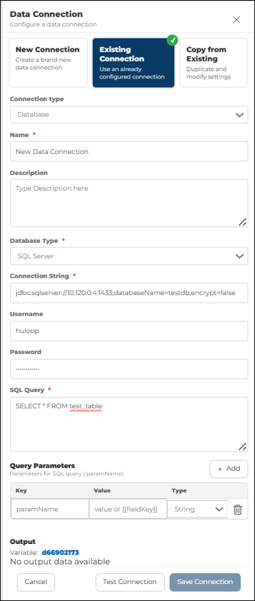
Task: Click the parameter value input field
Action: click(127, 509)
